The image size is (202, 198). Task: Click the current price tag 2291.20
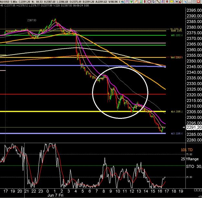pos(194,128)
